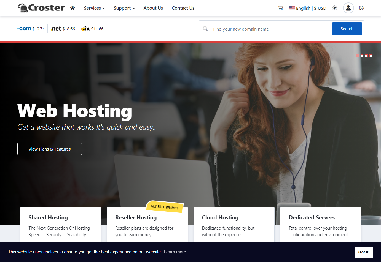
Task: Open the shopping cart icon
Action: click(x=280, y=8)
